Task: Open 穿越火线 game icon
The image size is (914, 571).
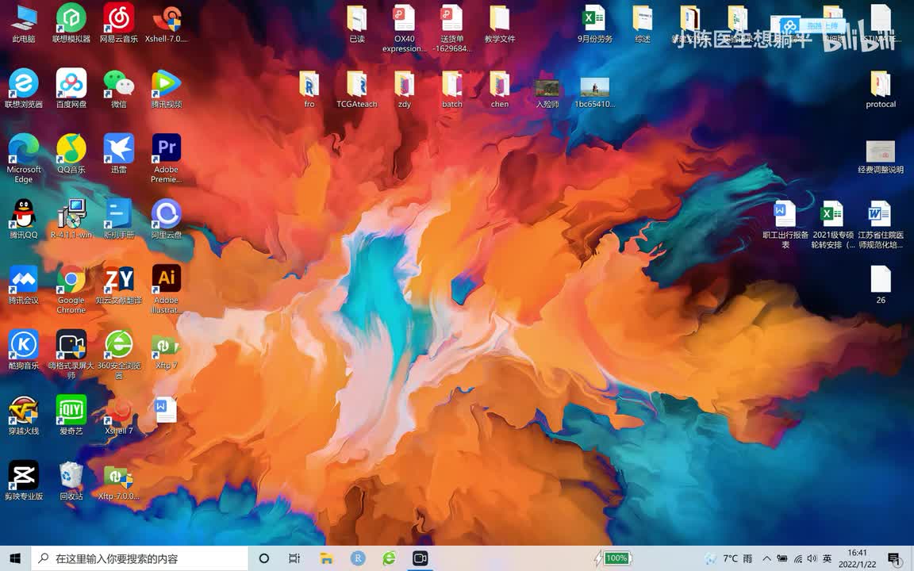Action: click(23, 415)
